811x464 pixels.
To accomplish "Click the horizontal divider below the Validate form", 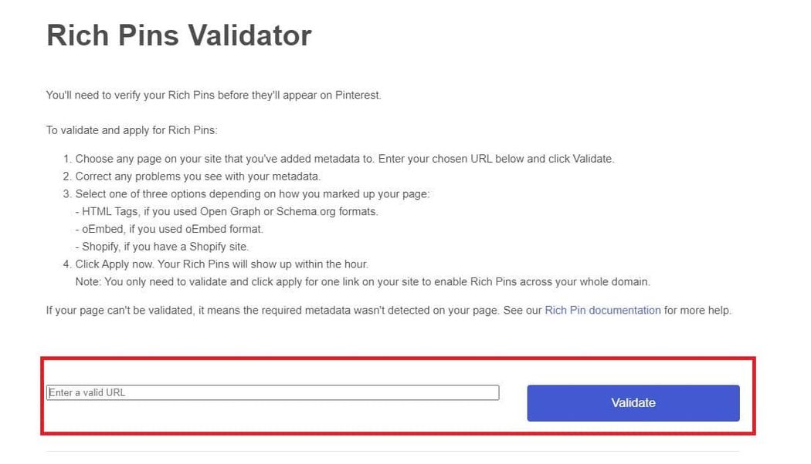I will point(392,452).
